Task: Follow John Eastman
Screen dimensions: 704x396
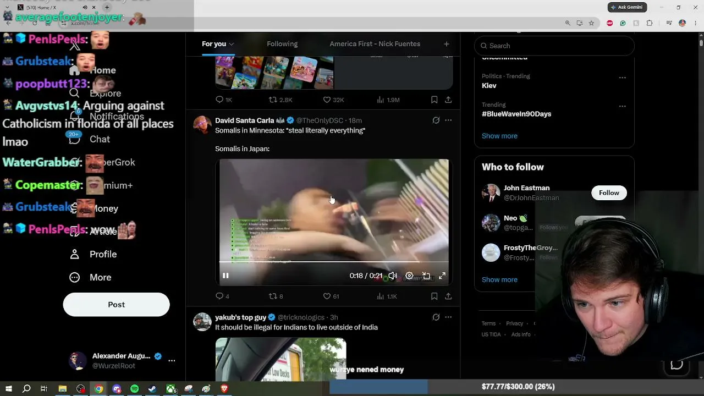Action: (609, 193)
